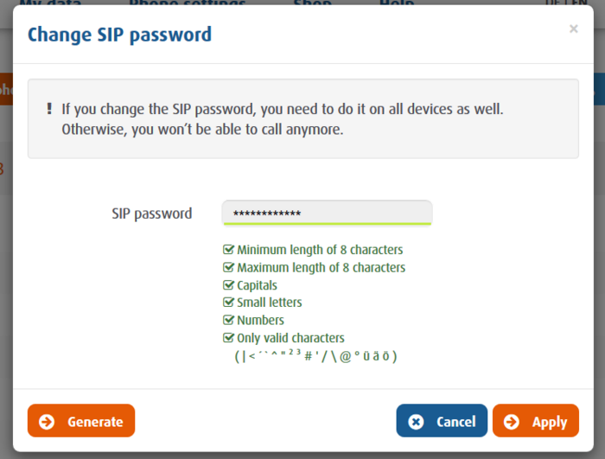Click the exclamation mark warning icon

pyautogui.click(x=49, y=108)
